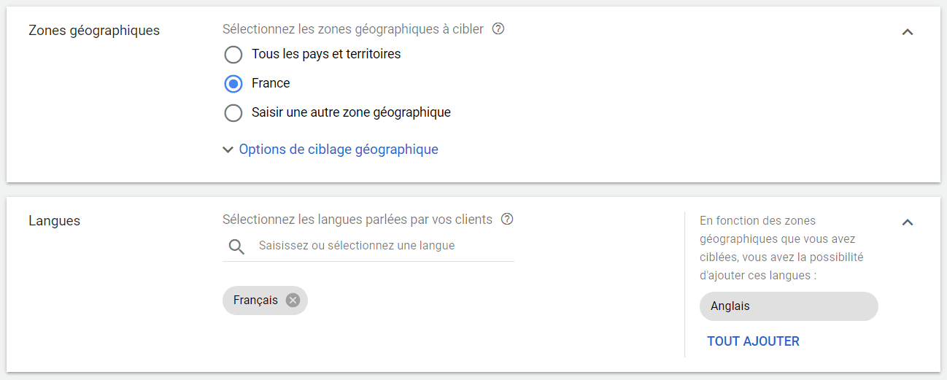Screen dimensions: 947x380
Task: Choose Saisir une autre zone géographique option
Action: tap(233, 113)
